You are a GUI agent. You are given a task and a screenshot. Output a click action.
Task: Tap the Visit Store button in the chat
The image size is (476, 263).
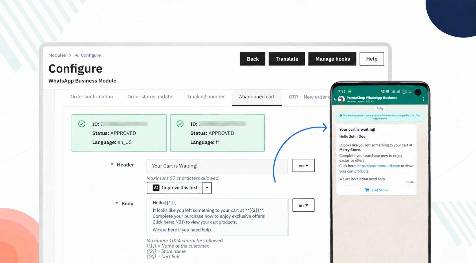(376, 190)
